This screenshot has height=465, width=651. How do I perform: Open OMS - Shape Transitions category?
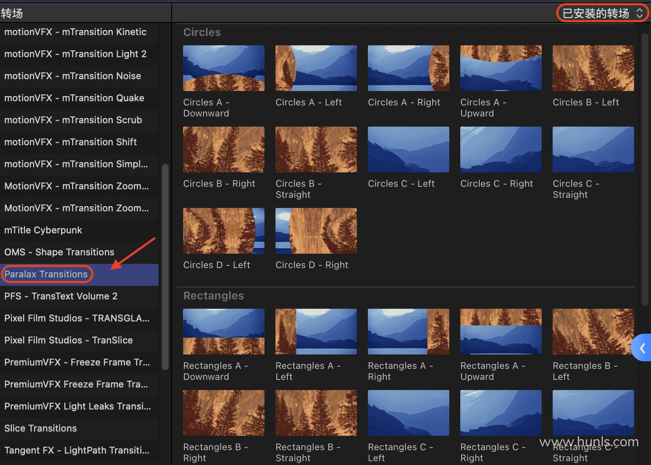(59, 252)
